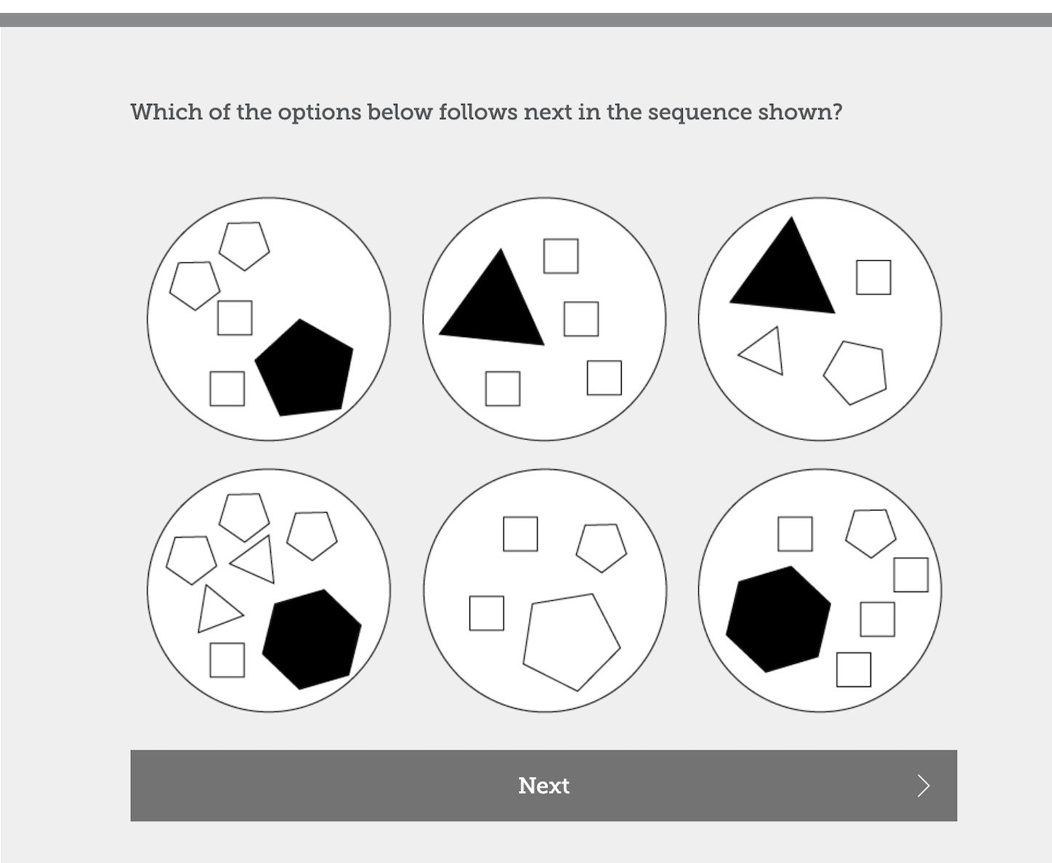This screenshot has height=863, width=1052.
Task: Click the black pentagon in the first circle
Action: [305, 369]
